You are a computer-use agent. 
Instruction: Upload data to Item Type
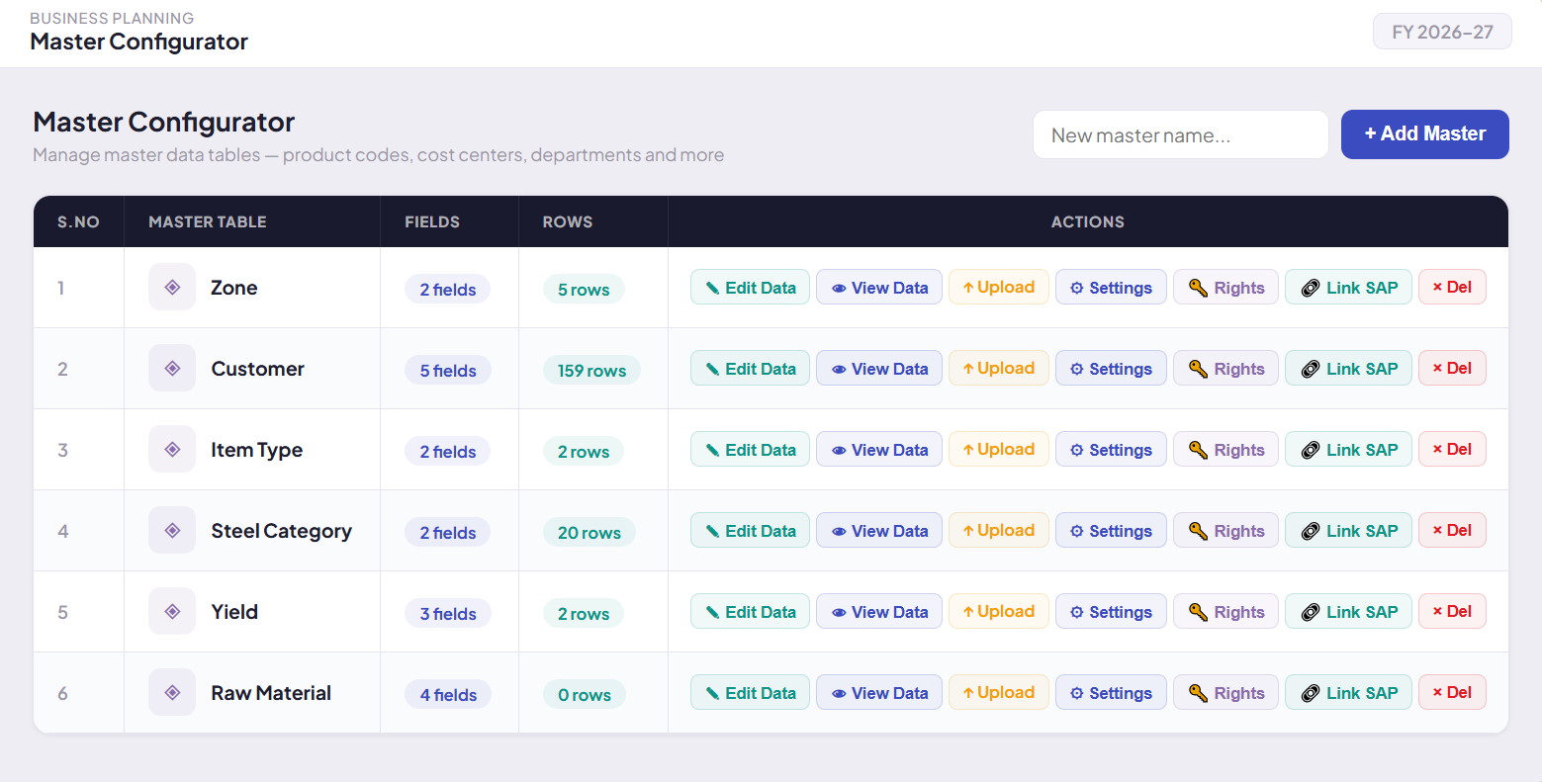[999, 450]
